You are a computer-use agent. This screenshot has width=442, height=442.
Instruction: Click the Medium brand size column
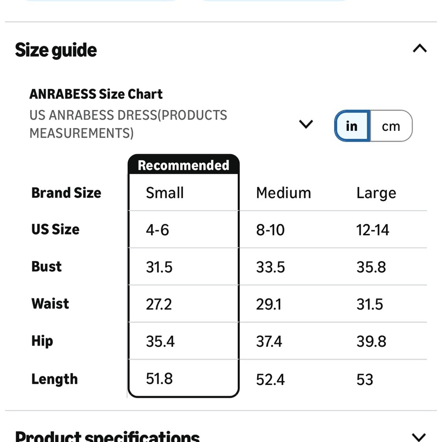tap(284, 193)
